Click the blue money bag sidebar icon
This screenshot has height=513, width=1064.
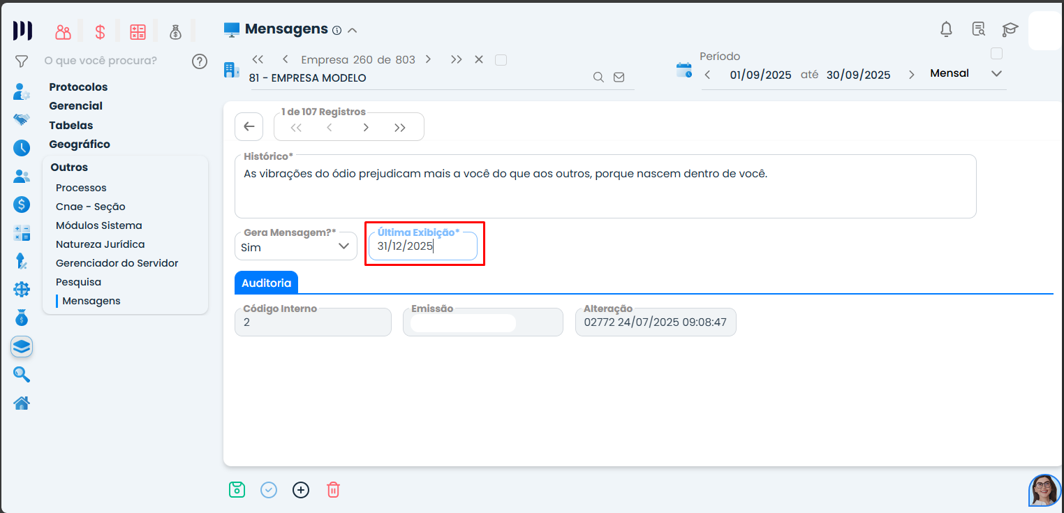click(x=22, y=318)
